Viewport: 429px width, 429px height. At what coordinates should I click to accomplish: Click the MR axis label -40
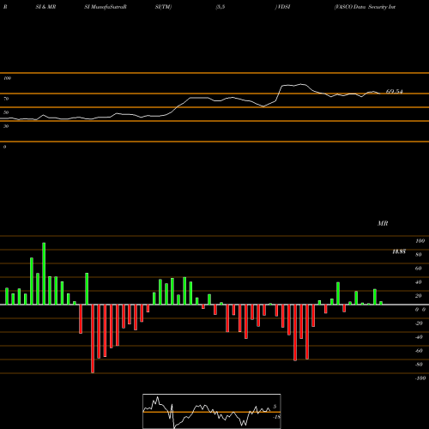pyautogui.click(x=419, y=337)
